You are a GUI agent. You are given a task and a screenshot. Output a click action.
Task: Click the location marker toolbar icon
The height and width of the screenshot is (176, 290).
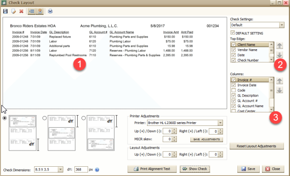click(40, 11)
